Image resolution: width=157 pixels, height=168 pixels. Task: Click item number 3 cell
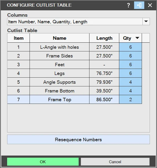18,65
